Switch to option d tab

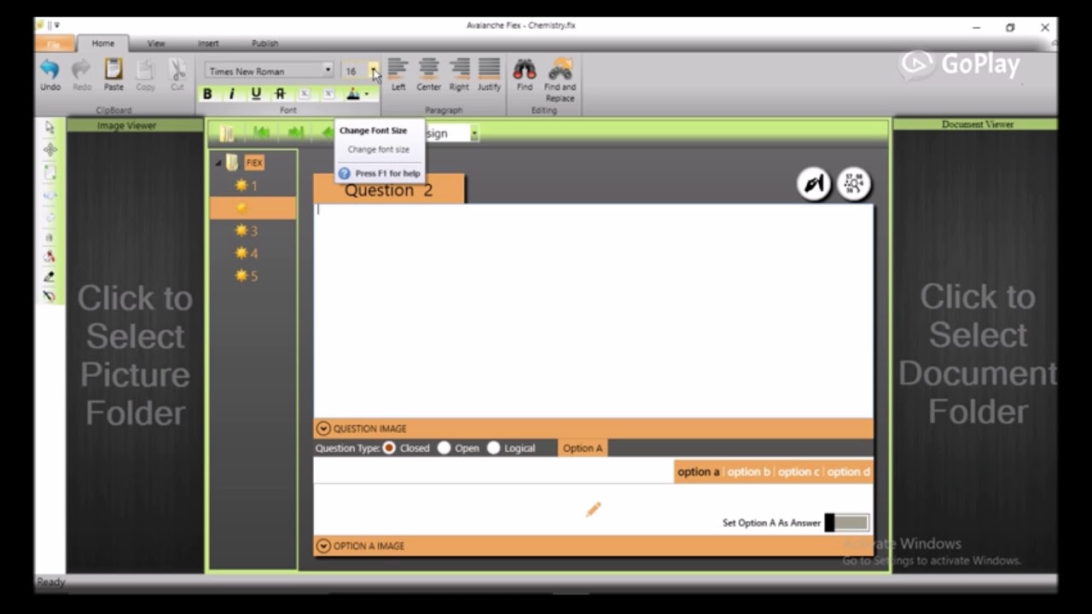point(849,472)
